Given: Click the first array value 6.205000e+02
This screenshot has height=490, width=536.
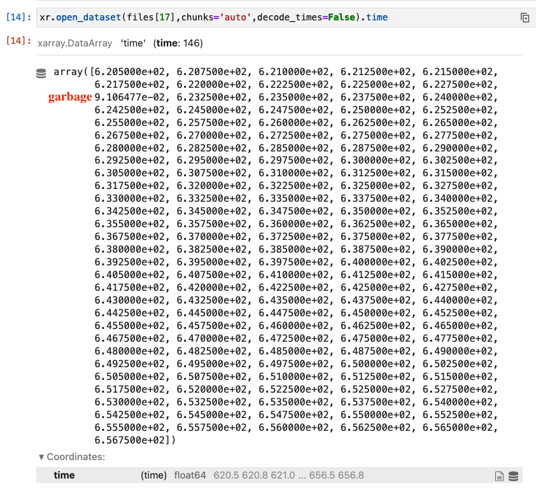Looking at the screenshot, I should (130, 72).
